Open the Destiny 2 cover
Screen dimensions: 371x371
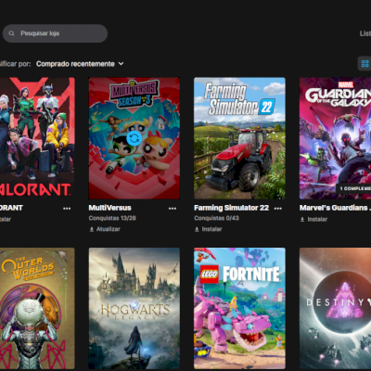335,308
